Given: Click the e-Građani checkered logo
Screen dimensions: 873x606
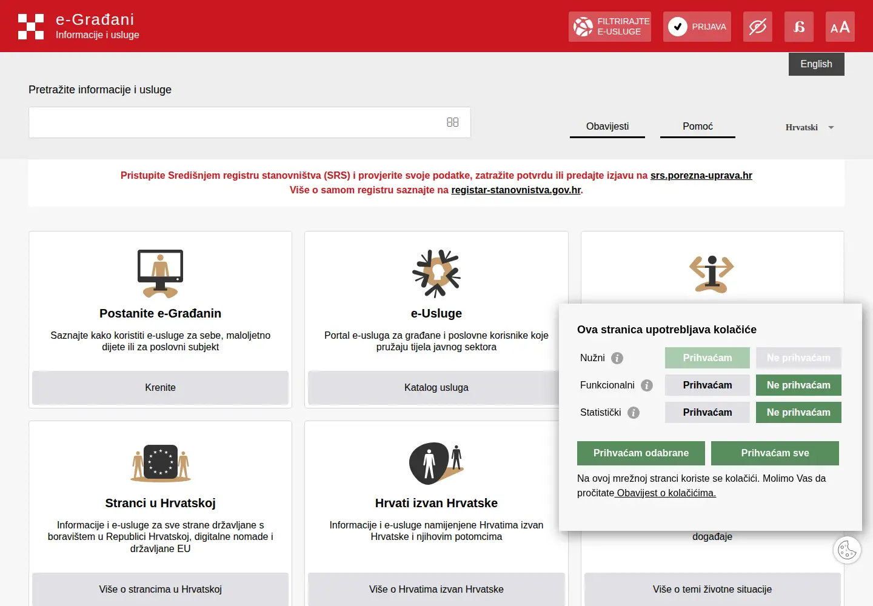Looking at the screenshot, I should [x=31, y=27].
